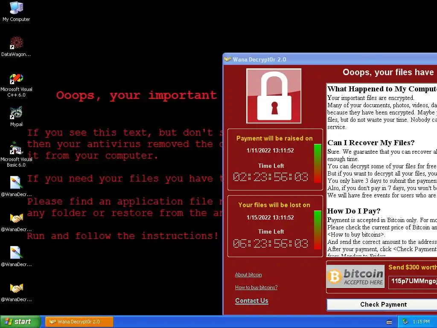
Task: Click the keyboard icon in the taskbar
Action: (x=389, y=322)
